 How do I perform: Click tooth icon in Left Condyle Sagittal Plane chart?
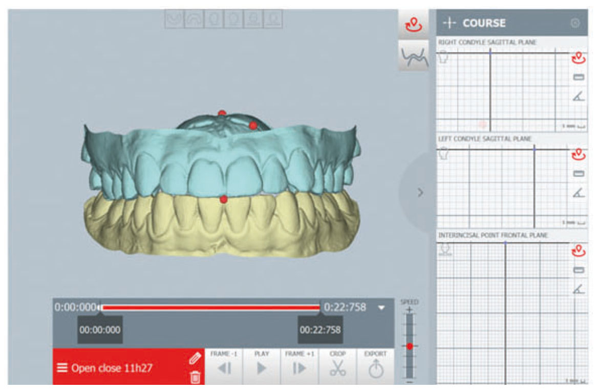(443, 154)
